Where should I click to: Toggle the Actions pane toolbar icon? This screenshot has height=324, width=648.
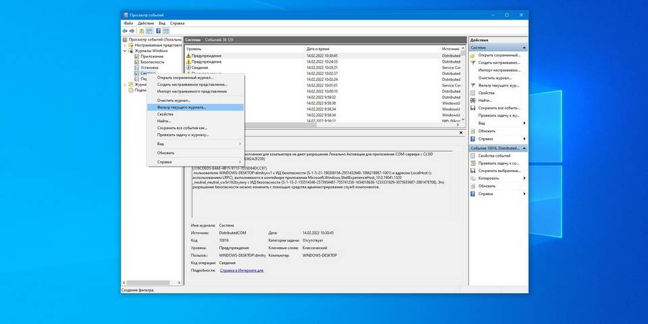point(166,31)
